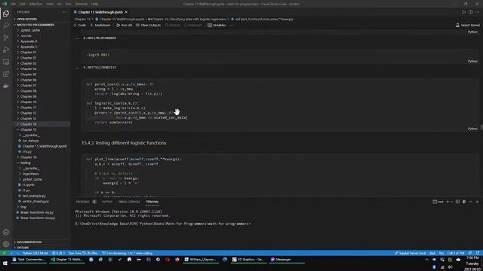Open notebook toolbar more actions ellipsis

[232, 25]
